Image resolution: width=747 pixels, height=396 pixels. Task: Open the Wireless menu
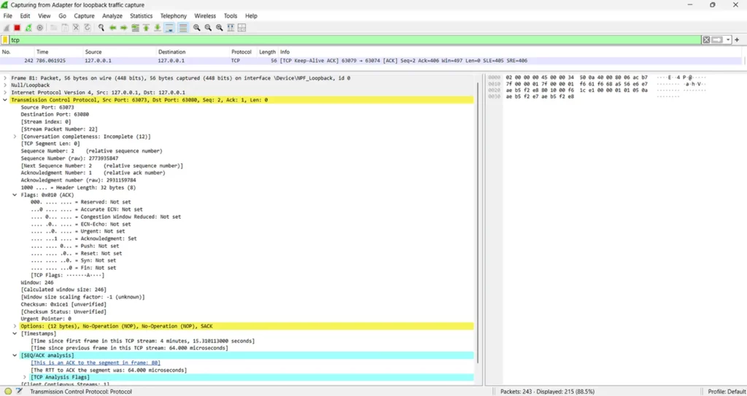pyautogui.click(x=205, y=16)
